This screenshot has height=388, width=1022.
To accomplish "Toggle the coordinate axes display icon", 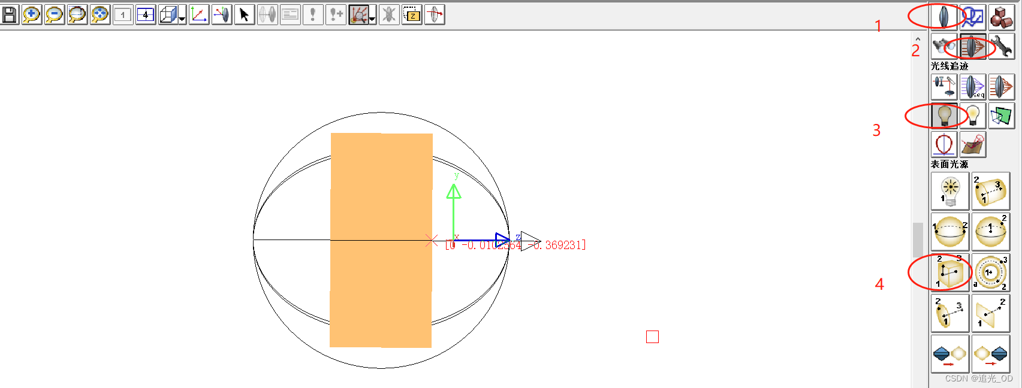I will point(199,14).
